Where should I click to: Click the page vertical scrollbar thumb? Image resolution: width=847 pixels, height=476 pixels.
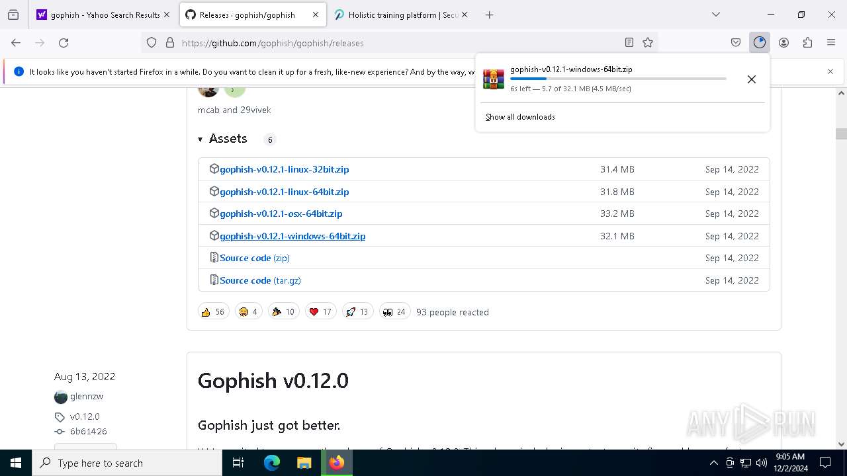[x=841, y=134]
